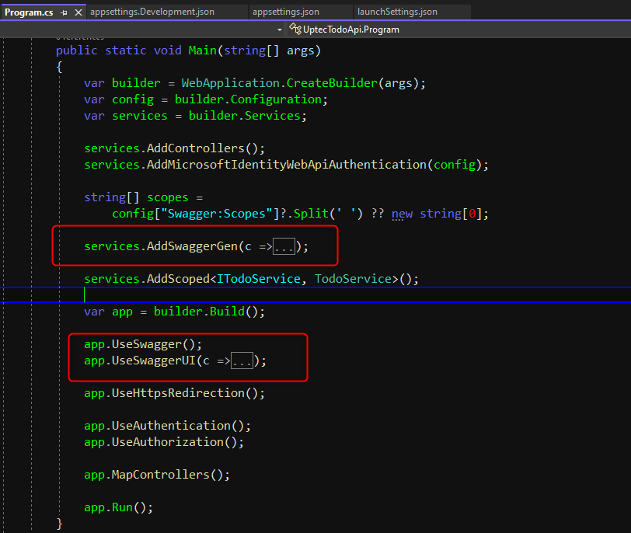This screenshot has width=631, height=533.
Task: Close the Program.cs tab
Action: pos(76,12)
